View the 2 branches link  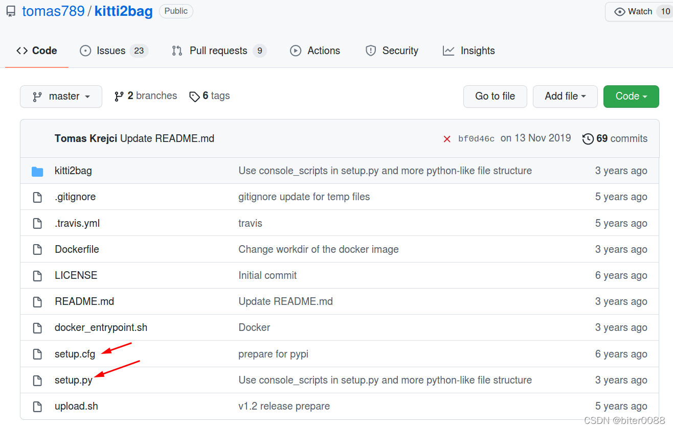pos(146,96)
